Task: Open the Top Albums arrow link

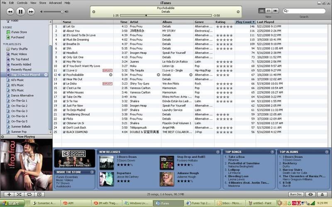Action: (327, 152)
